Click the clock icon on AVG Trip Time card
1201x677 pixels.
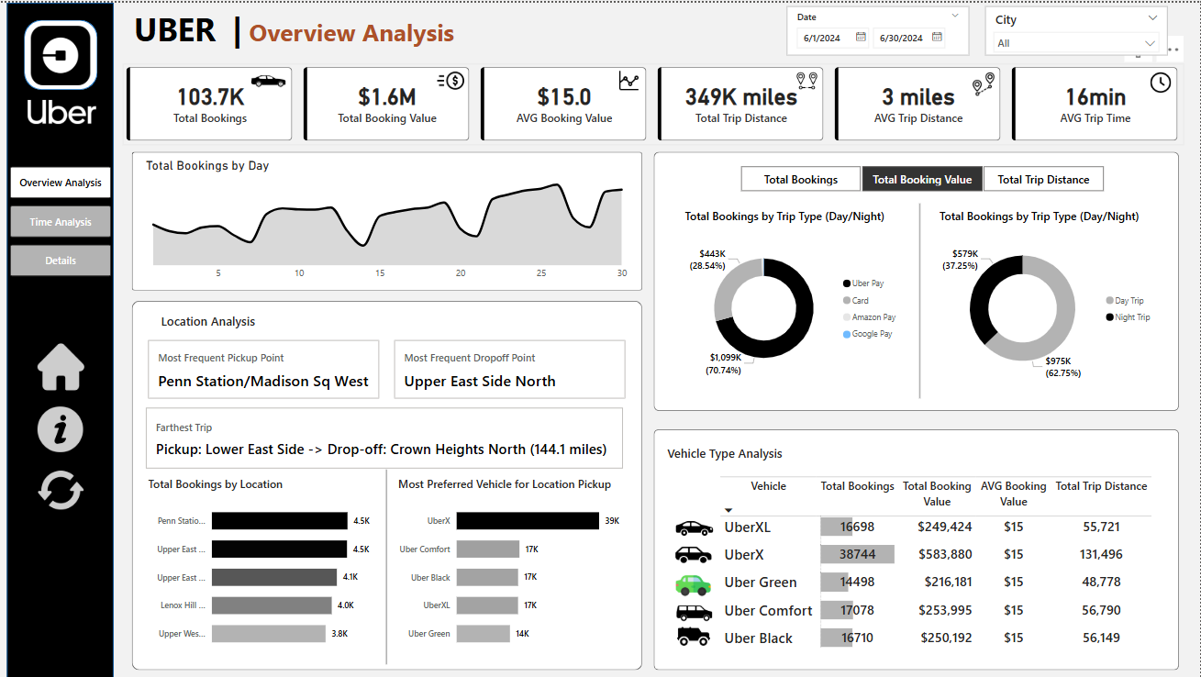point(1160,82)
